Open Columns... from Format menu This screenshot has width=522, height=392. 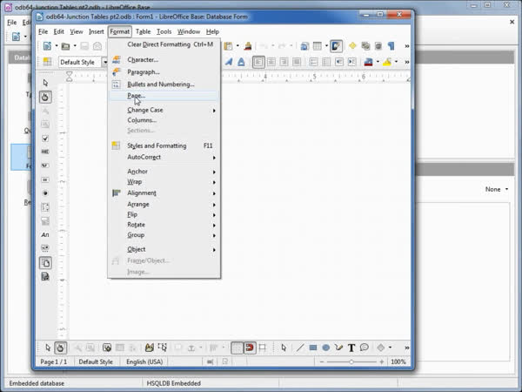coord(164,120)
